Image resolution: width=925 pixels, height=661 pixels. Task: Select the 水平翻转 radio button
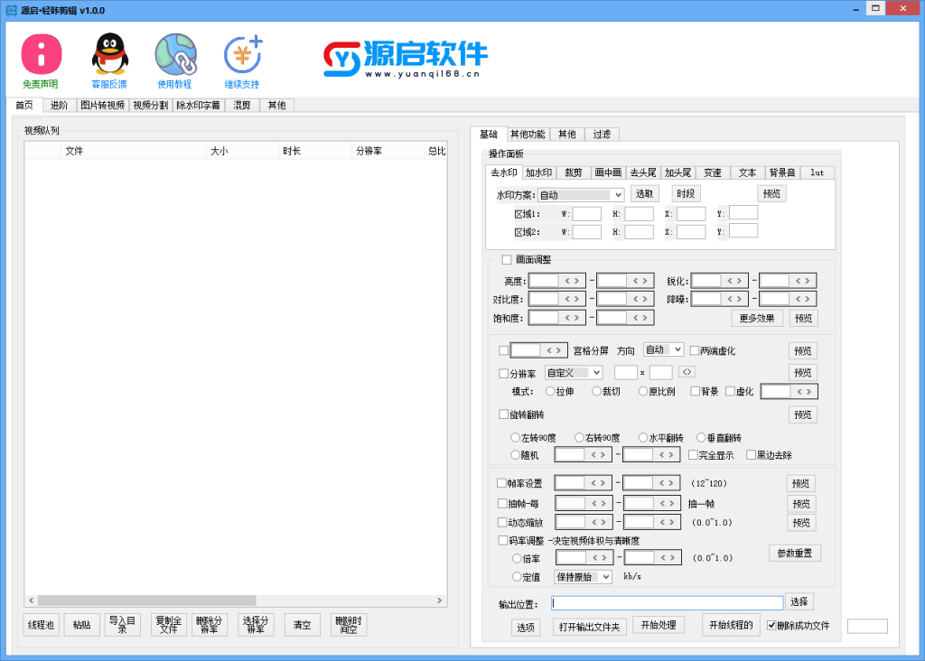(x=643, y=437)
